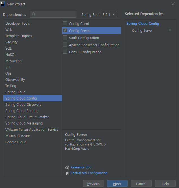Select the Ops category
The image size is (179, 188).
33,73
